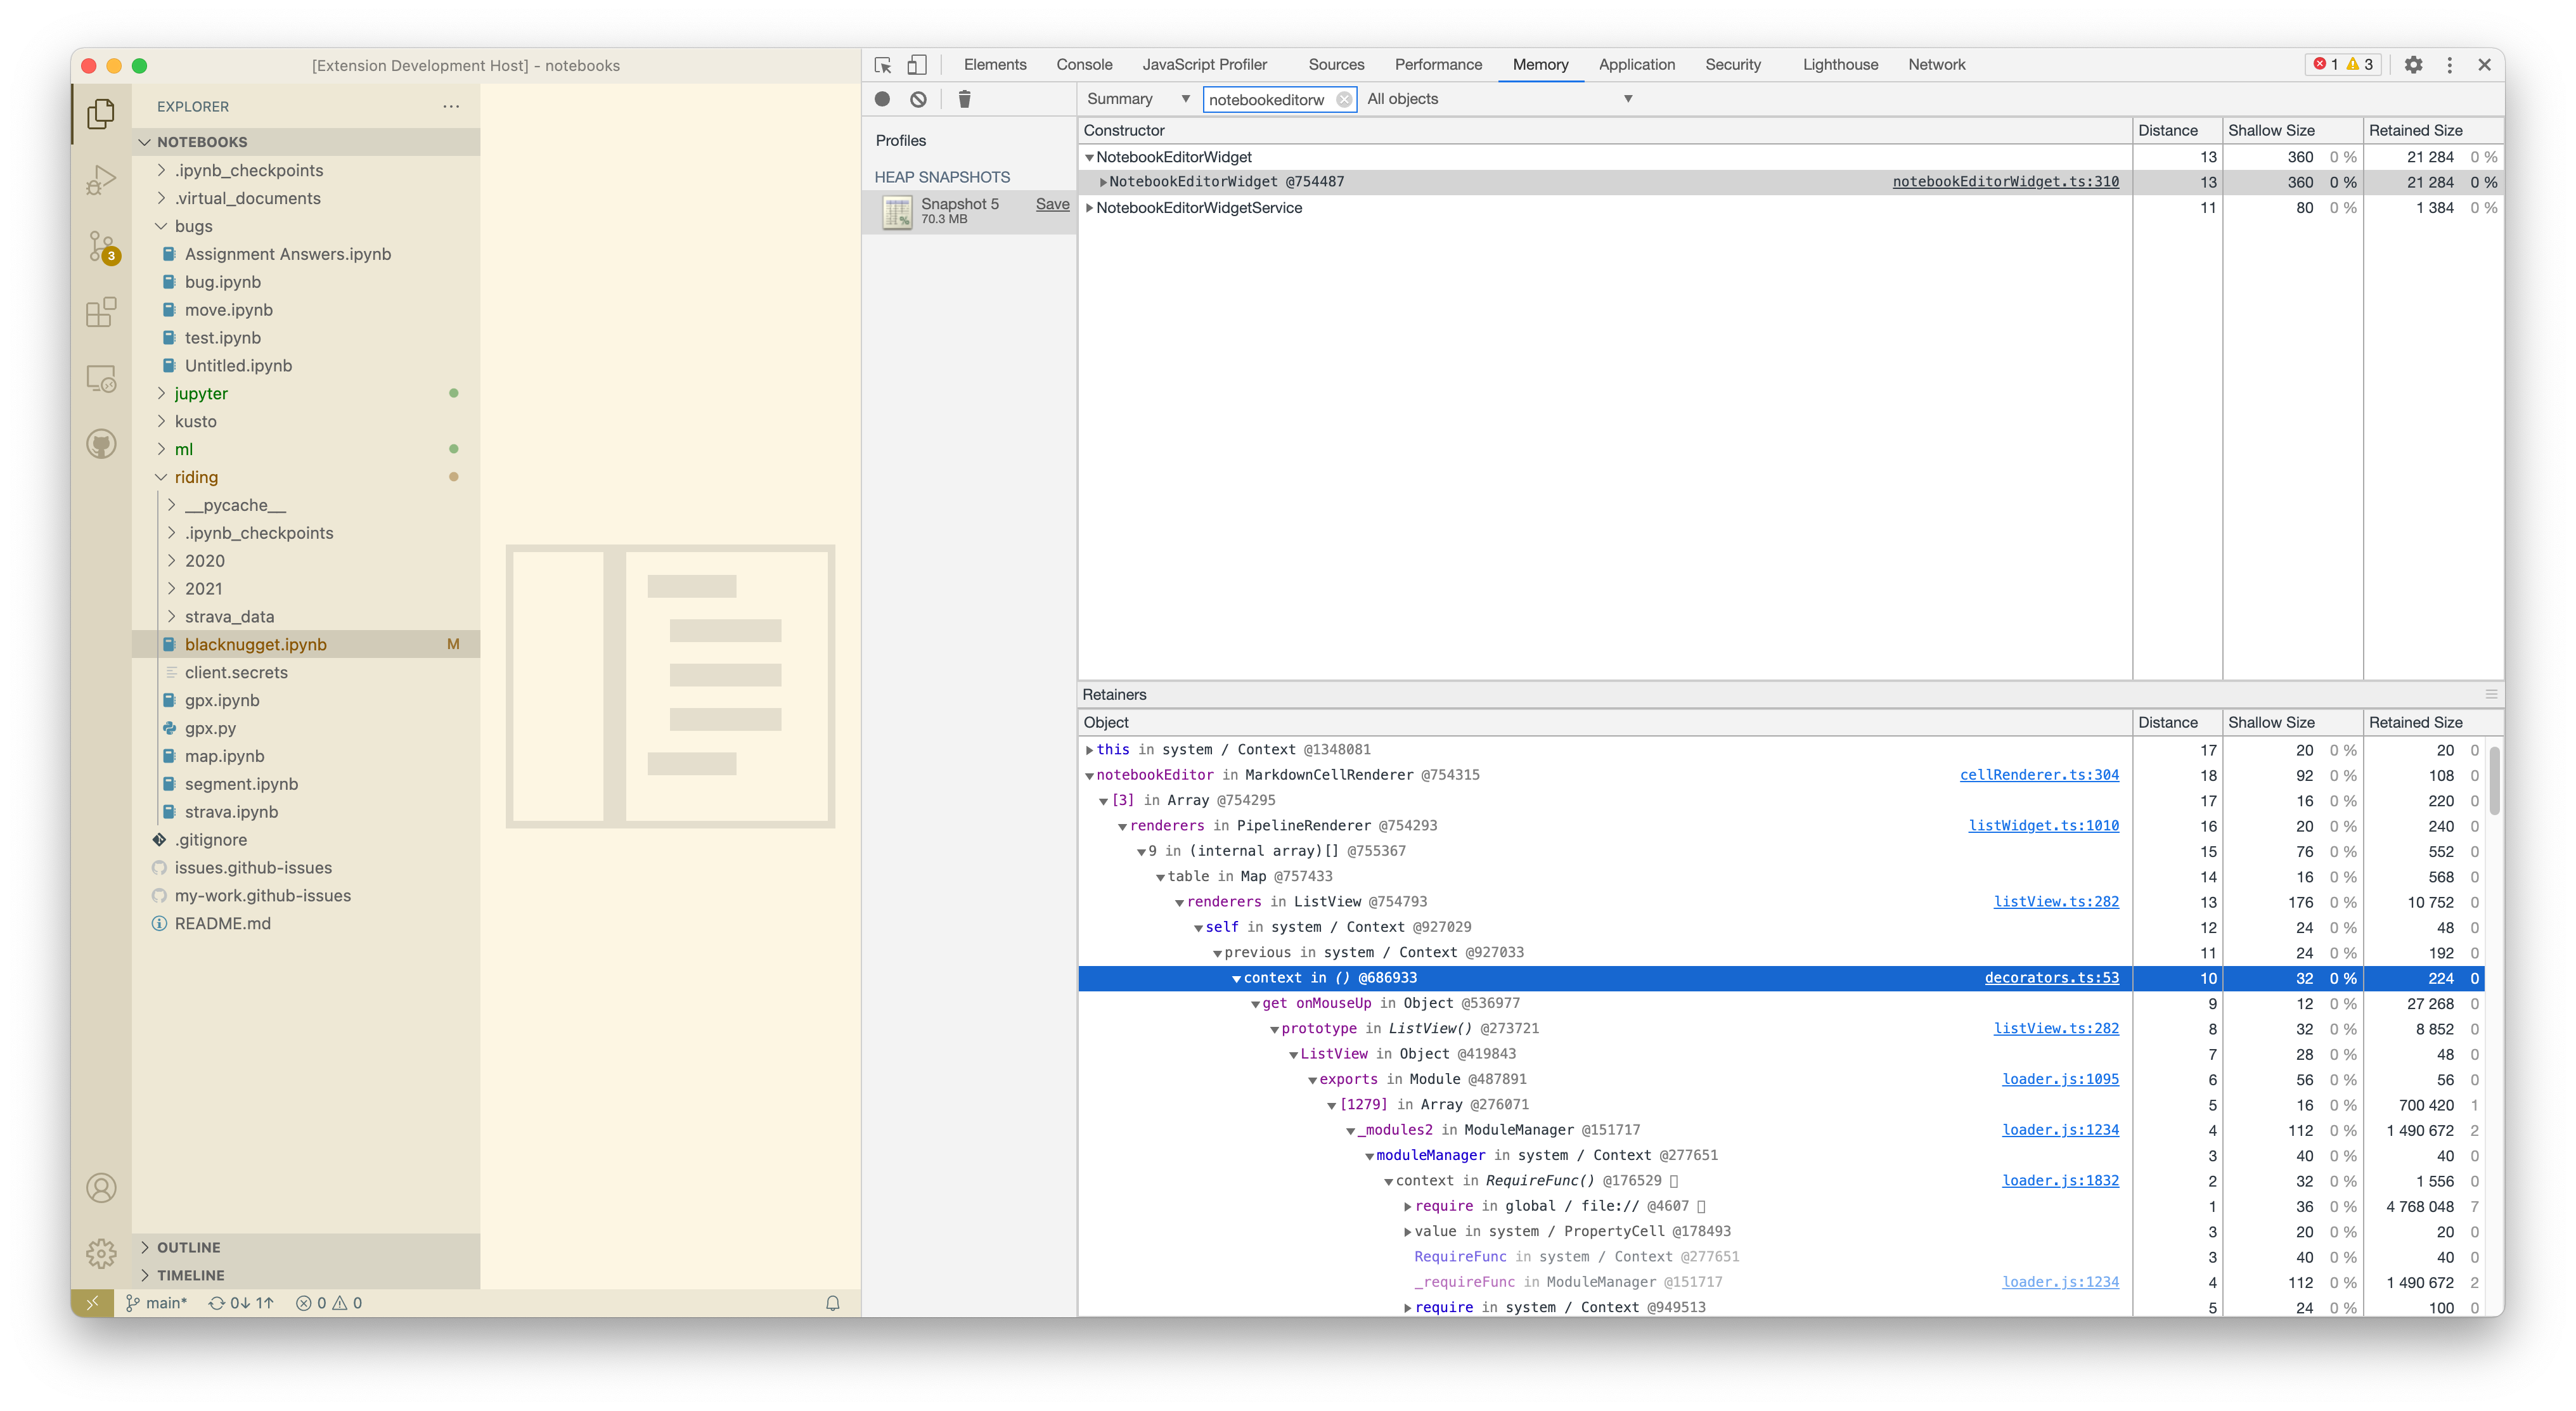Open Accounts menu icon
The image size is (2576, 1411).
coord(101,1188)
